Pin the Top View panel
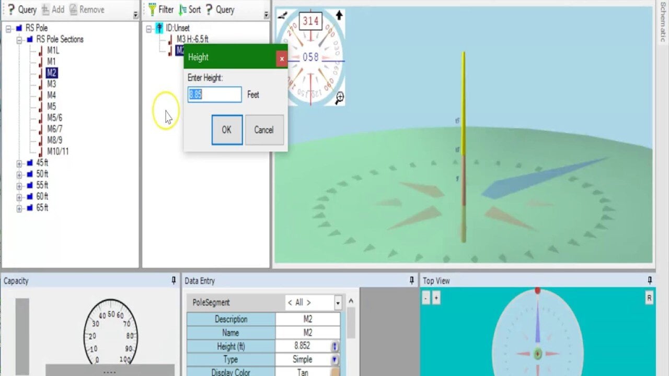 pyautogui.click(x=650, y=280)
